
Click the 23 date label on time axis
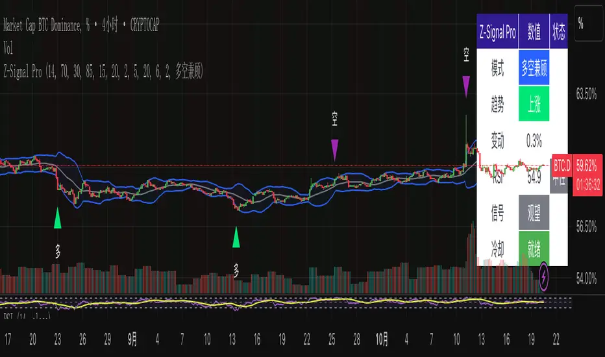pos(58,339)
